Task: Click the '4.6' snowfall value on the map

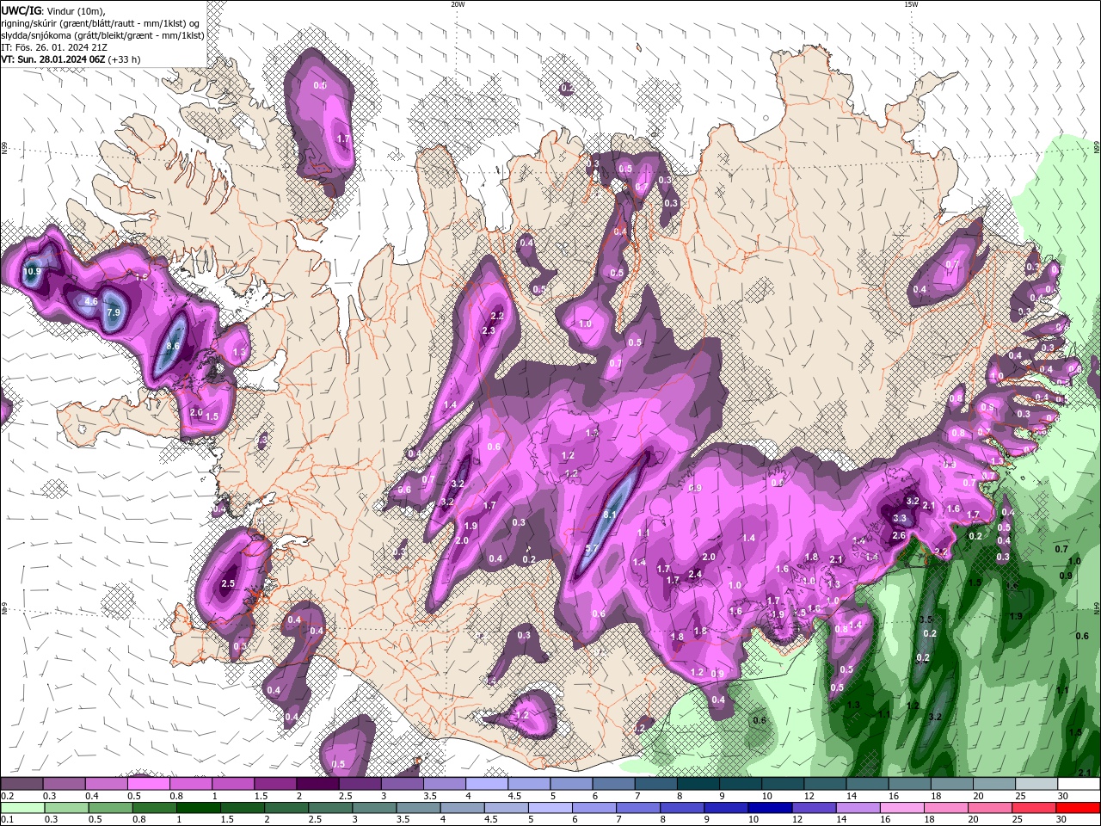Action: click(x=90, y=301)
